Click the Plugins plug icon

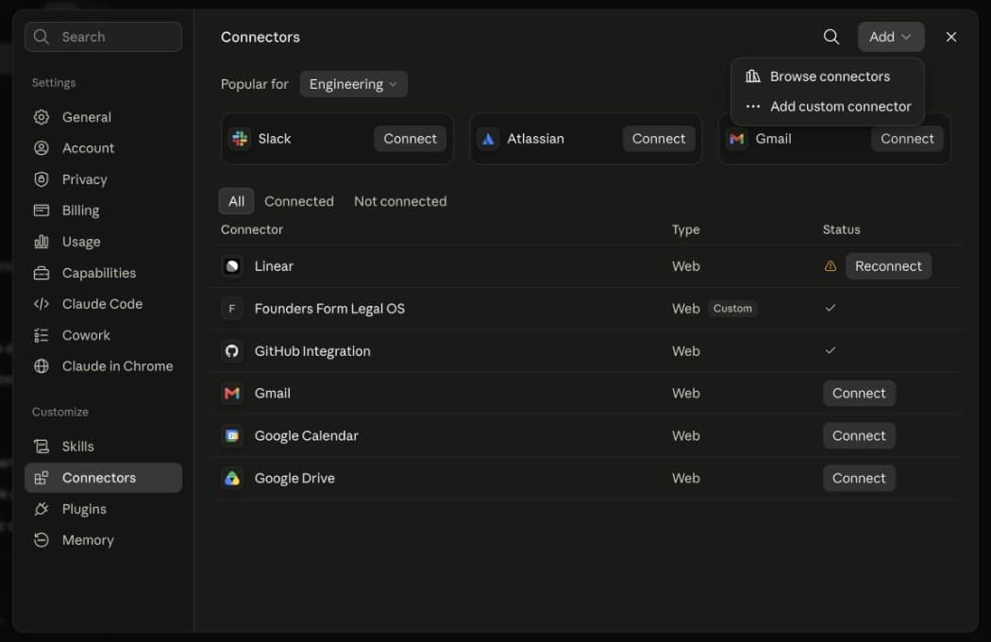[42, 509]
